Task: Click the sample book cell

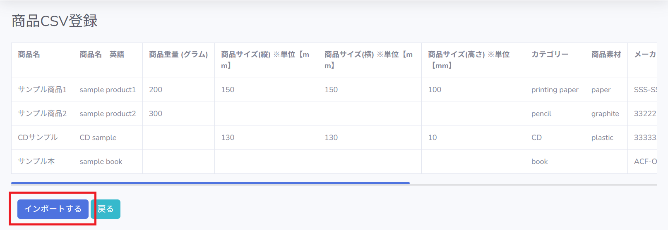Action: coord(101,161)
